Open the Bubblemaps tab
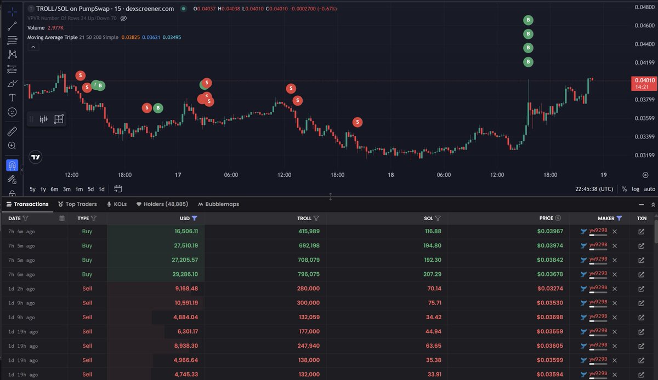The image size is (658, 380). click(218, 204)
